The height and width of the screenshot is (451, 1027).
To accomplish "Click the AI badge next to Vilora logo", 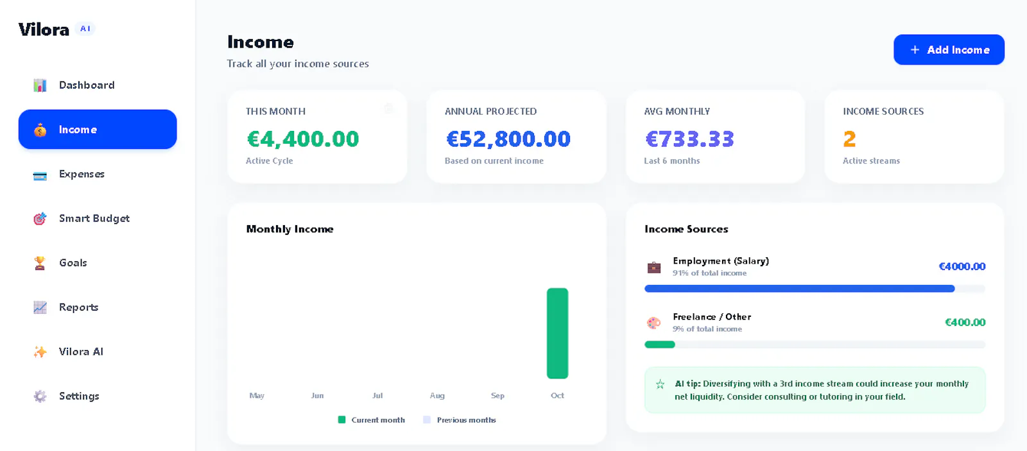I will tap(85, 29).
